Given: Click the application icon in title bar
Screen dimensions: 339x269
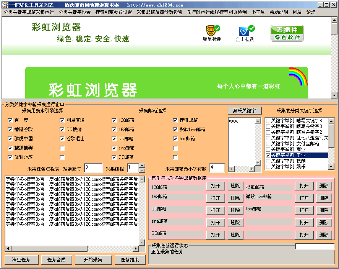Looking at the screenshot, I should pos(5,5).
